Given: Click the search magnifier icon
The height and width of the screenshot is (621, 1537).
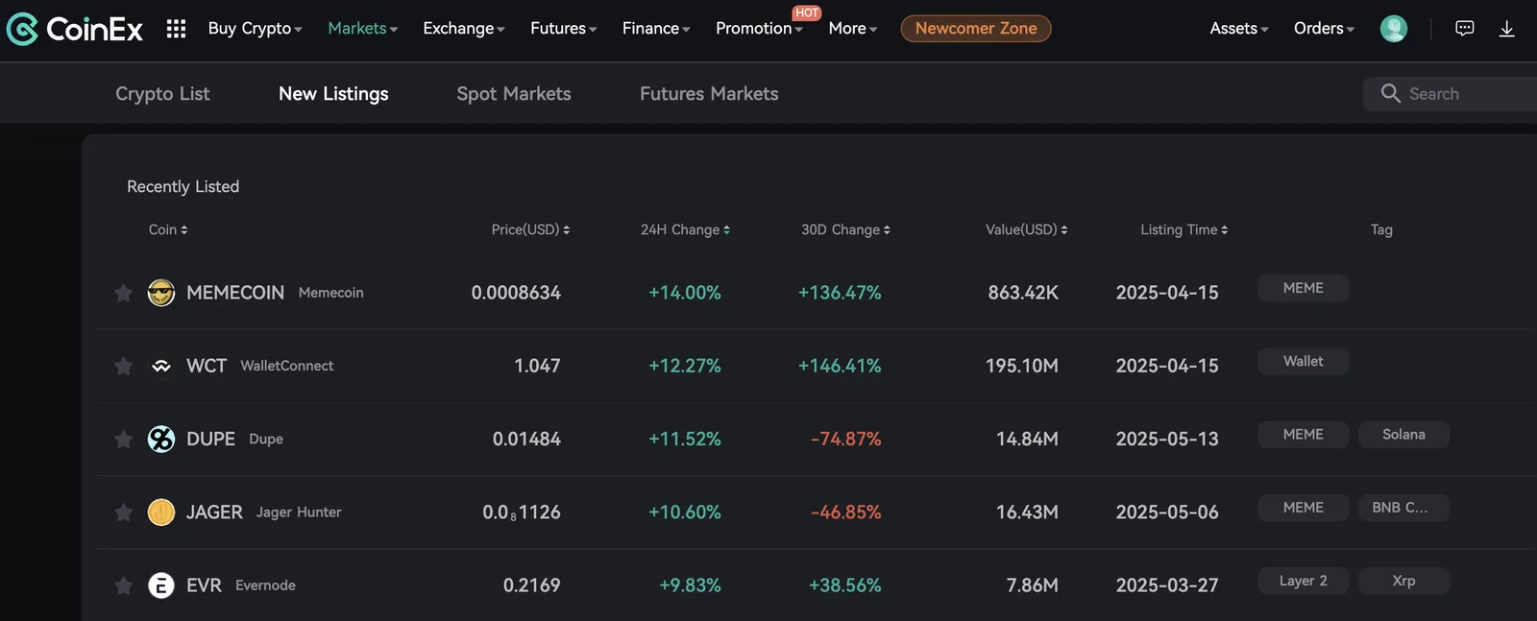Looking at the screenshot, I should [x=1390, y=93].
